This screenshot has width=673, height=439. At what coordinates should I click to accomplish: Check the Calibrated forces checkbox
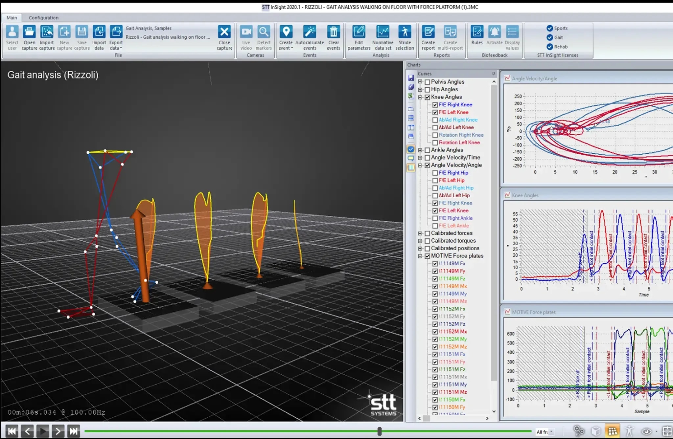428,233
